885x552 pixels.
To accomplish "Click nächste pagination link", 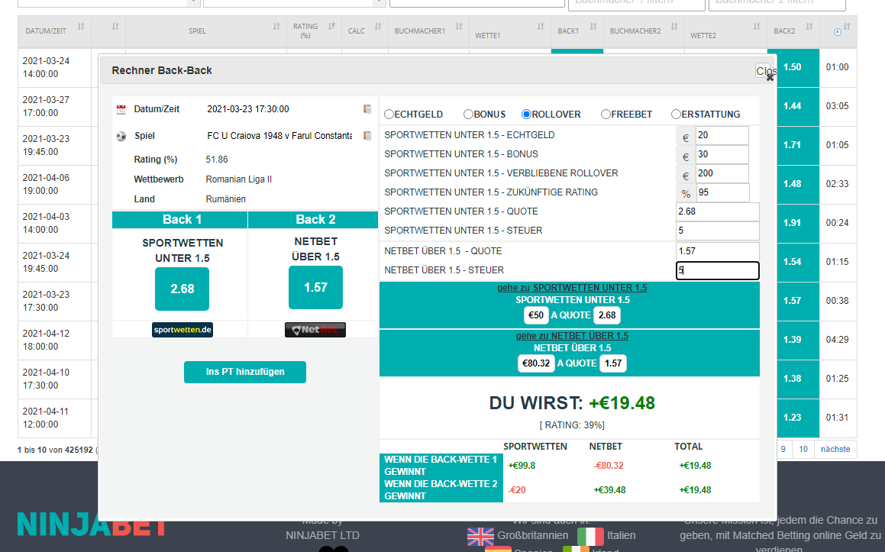I will point(835,449).
